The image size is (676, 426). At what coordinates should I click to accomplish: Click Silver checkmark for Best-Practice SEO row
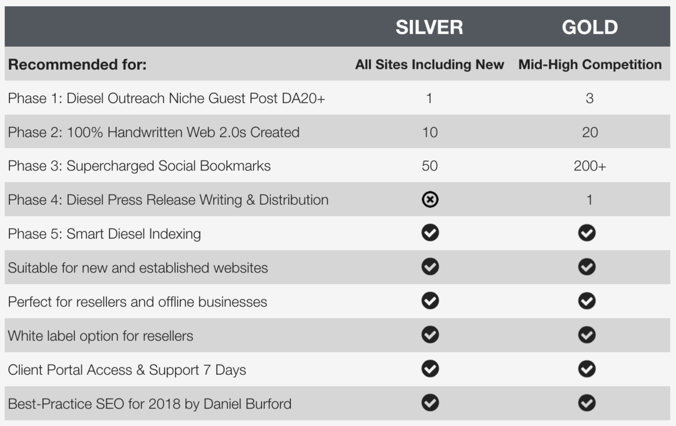pos(430,403)
